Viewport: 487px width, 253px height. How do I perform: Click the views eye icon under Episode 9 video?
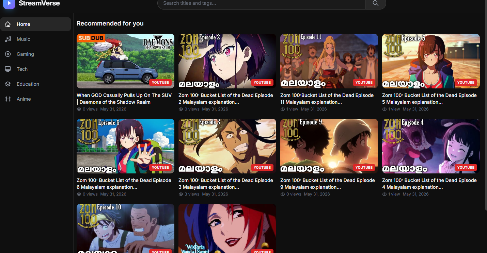283,194
